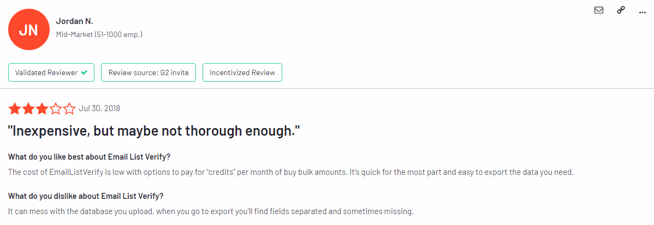Click the second filled rating star

[28, 109]
